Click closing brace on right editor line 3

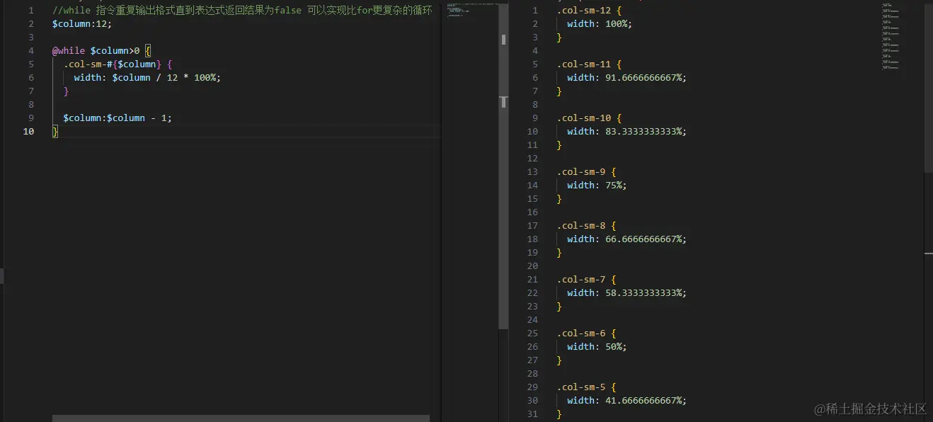[559, 38]
